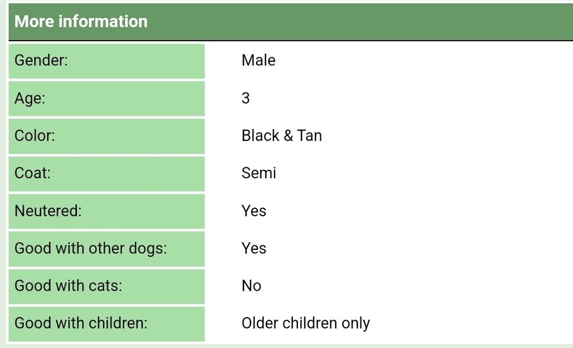Click Yes beside Good with other dogs
The image size is (573, 348).
tap(254, 248)
